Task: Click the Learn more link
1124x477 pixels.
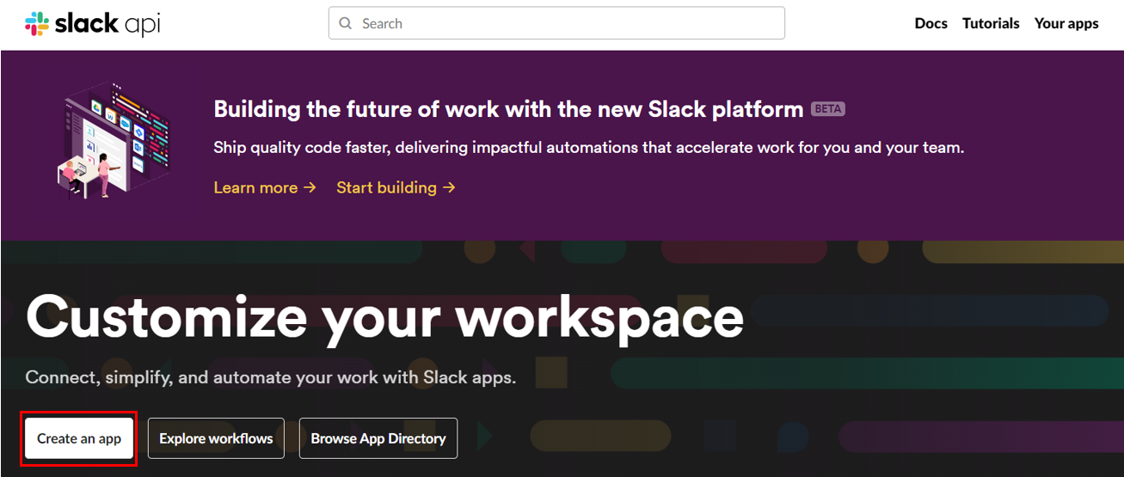Action: [x=265, y=187]
